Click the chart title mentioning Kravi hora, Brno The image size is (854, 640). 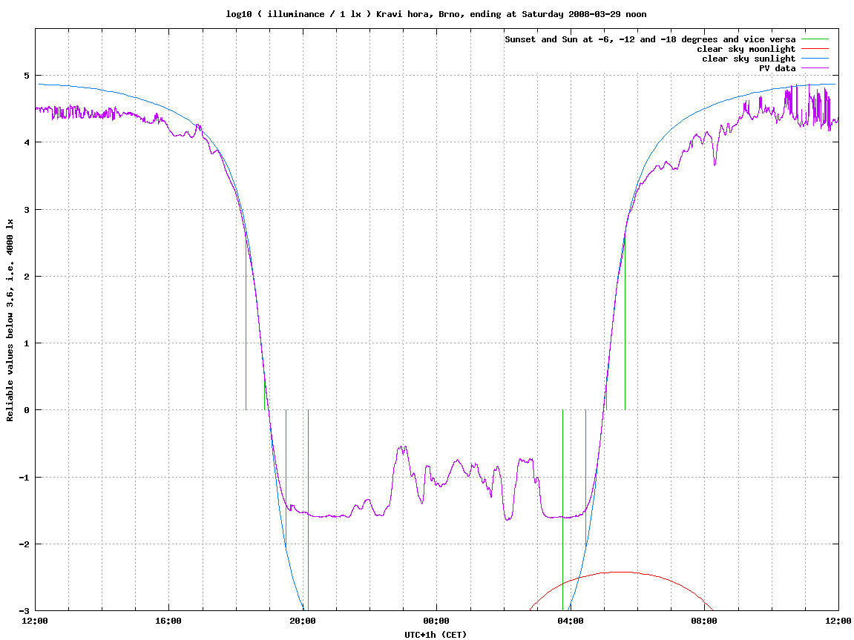(x=436, y=14)
